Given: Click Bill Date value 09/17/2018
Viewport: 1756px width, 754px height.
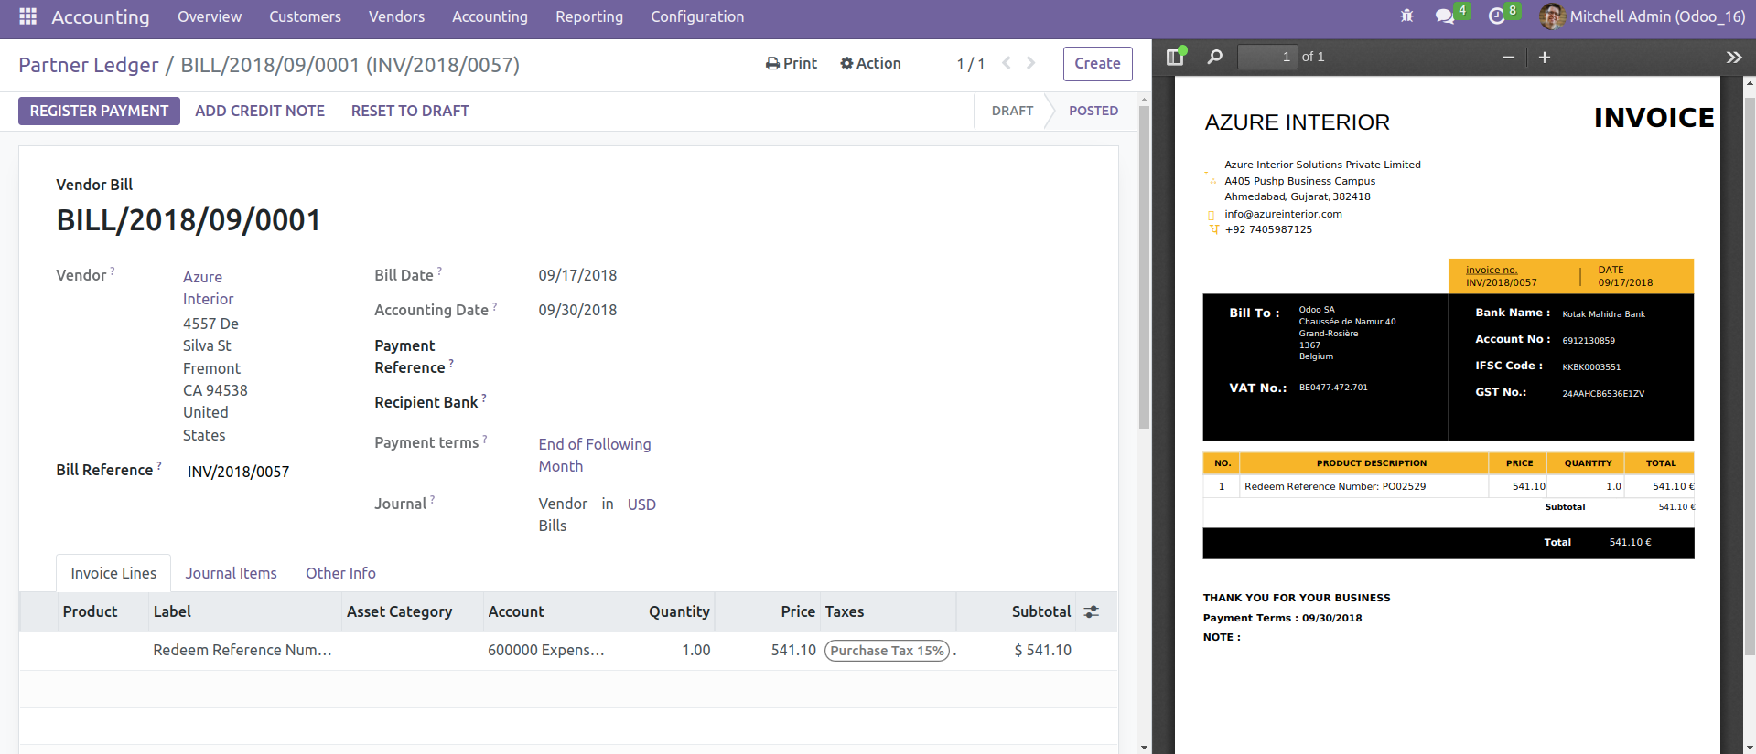Looking at the screenshot, I should pos(577,276).
